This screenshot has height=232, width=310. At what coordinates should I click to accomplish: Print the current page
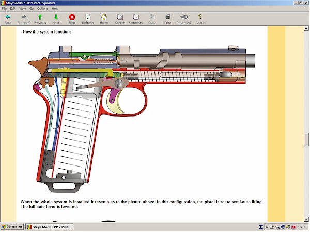click(168, 19)
